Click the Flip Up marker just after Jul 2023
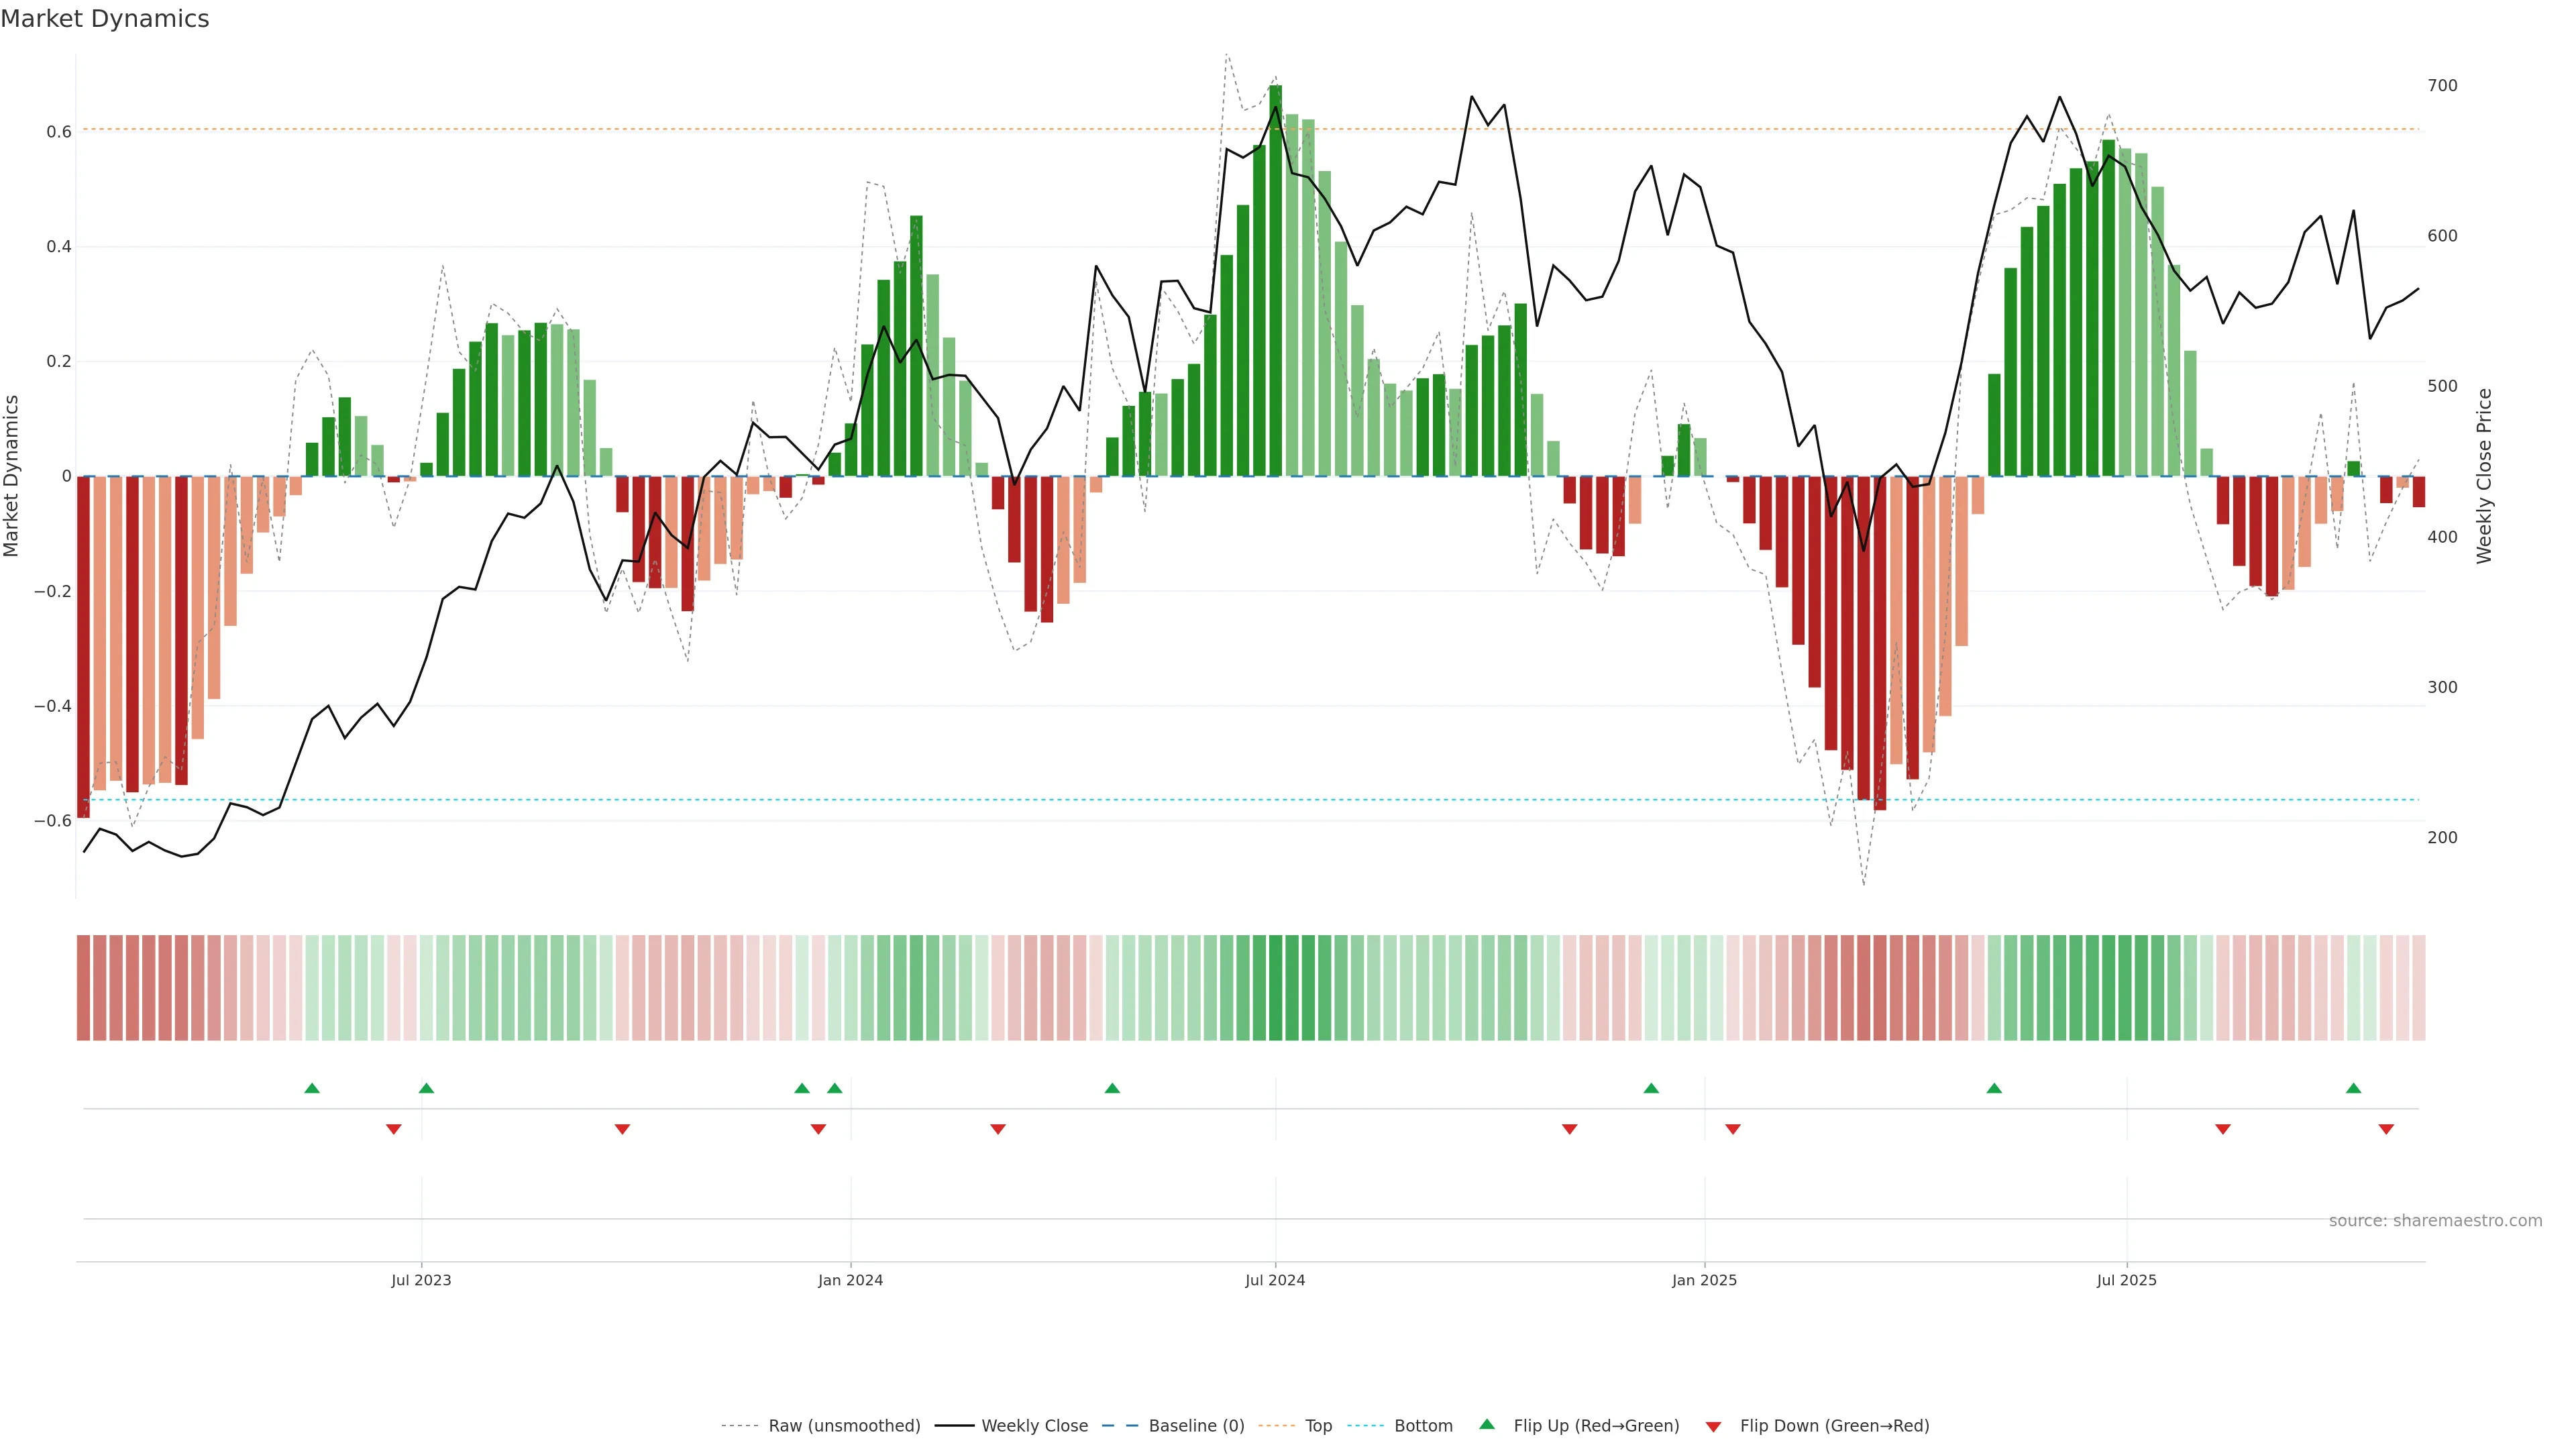This screenshot has width=2576, height=1449. coord(426,1088)
